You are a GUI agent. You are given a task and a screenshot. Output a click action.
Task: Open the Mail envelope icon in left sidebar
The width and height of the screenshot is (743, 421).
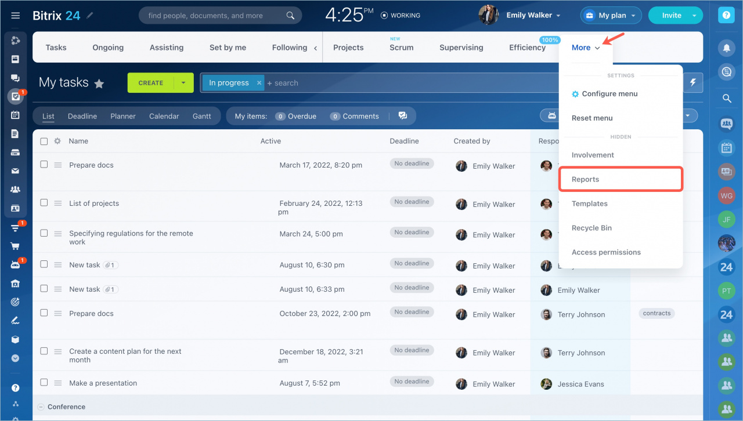(x=16, y=171)
